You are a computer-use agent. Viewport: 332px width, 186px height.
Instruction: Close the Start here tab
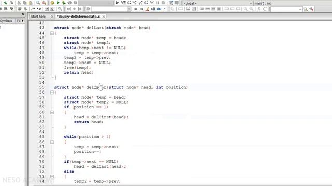tap(52, 17)
